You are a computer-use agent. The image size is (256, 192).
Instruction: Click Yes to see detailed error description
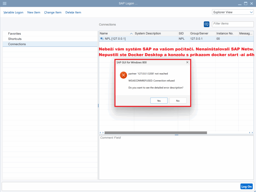point(159,101)
